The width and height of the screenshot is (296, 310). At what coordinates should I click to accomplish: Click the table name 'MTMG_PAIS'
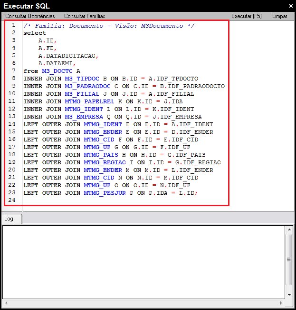coord(101,155)
